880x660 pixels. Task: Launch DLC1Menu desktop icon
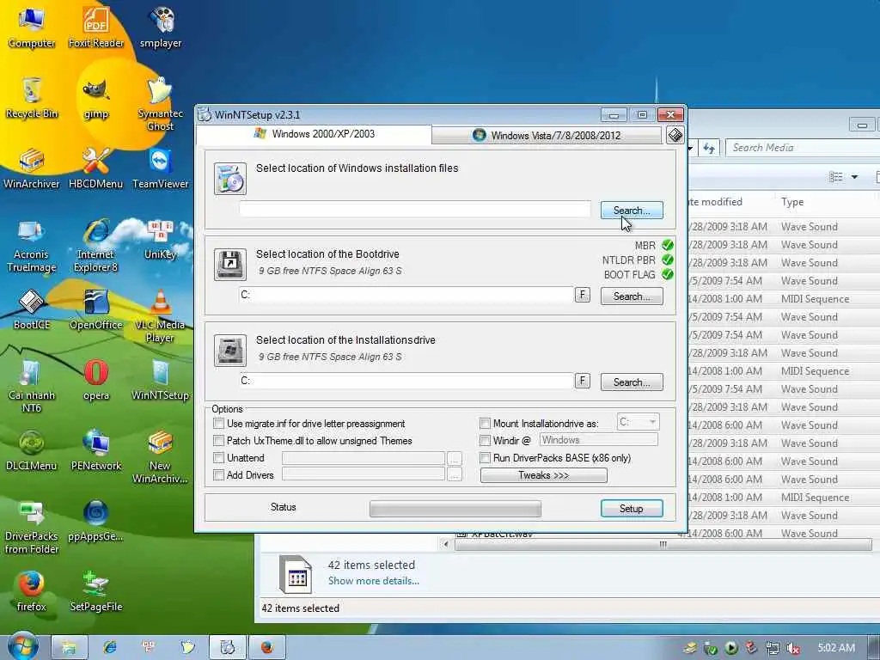click(x=32, y=450)
